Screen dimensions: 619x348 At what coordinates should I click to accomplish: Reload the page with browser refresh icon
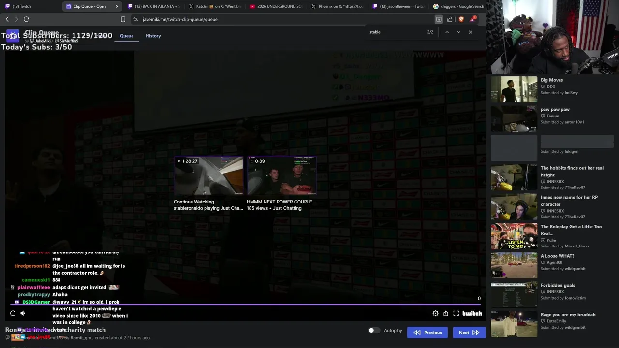point(26,19)
